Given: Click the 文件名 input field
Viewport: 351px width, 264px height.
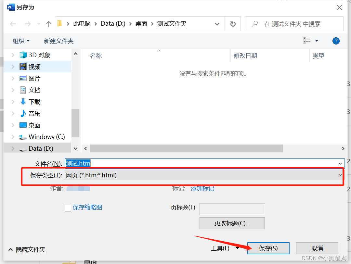Looking at the screenshot, I should point(205,164).
